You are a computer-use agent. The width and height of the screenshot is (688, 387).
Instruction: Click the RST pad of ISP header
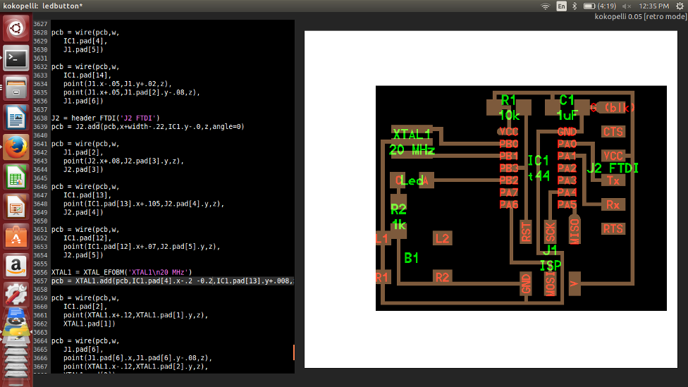pos(526,232)
